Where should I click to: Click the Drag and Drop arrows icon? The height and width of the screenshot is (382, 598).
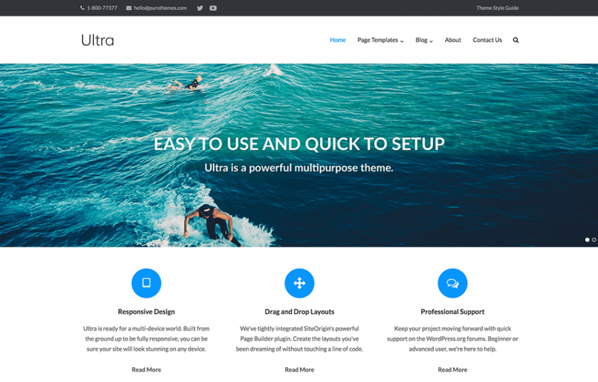[x=299, y=283]
